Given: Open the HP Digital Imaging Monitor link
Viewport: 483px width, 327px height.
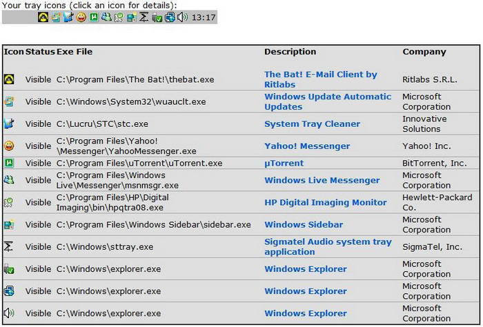Looking at the screenshot, I should click(325, 202).
